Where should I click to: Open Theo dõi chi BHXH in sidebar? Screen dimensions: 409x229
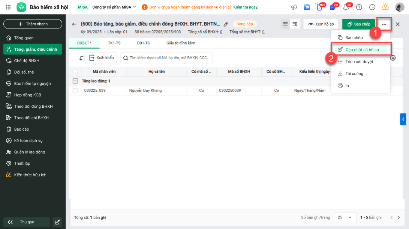point(33,118)
